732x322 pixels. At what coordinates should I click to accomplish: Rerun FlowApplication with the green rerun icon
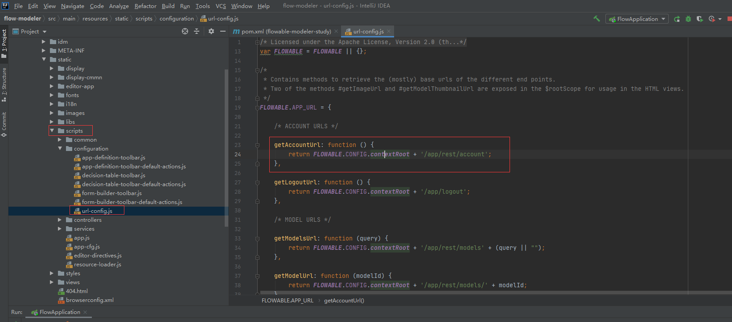[677, 19]
